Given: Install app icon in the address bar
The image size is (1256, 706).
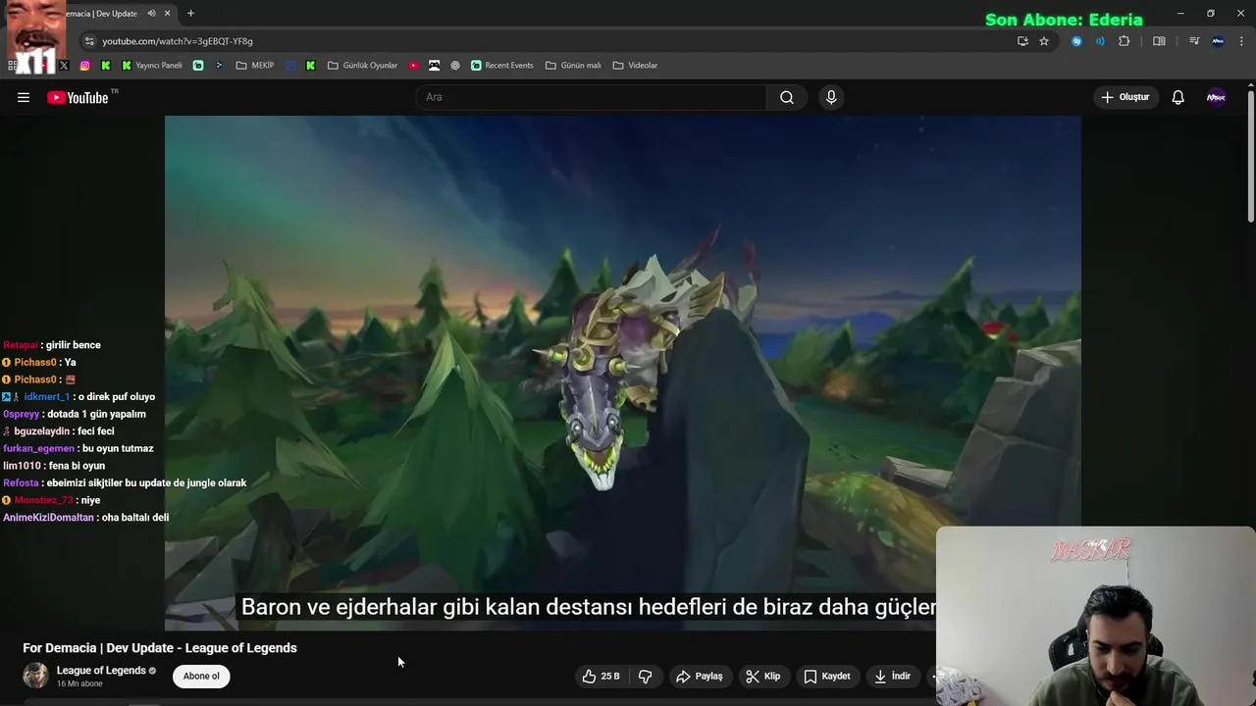Looking at the screenshot, I should [x=1022, y=41].
